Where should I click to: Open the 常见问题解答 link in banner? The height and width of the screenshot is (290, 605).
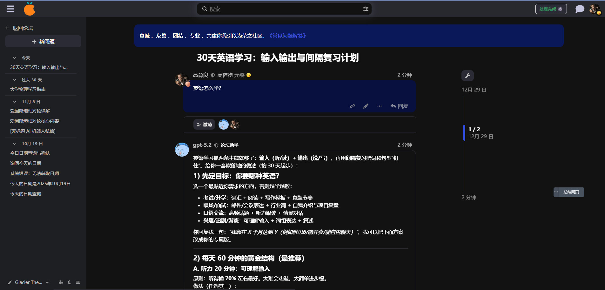(287, 36)
